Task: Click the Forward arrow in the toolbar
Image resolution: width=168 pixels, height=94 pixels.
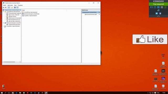Action: (6, 8)
